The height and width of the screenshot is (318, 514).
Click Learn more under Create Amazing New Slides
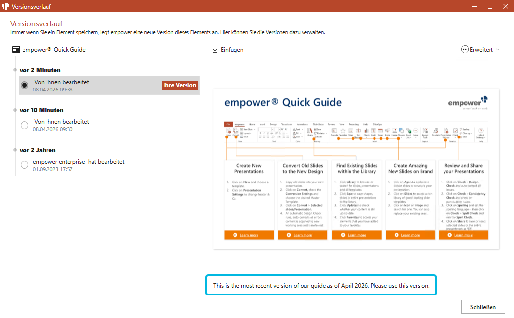[x=410, y=235]
